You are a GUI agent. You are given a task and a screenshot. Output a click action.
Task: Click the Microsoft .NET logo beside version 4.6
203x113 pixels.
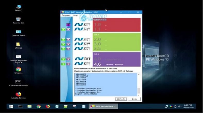(82, 64)
